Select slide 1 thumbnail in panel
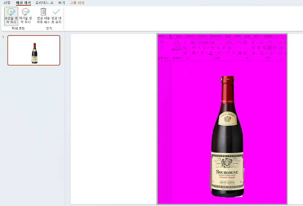303x206 pixels. (x=34, y=51)
